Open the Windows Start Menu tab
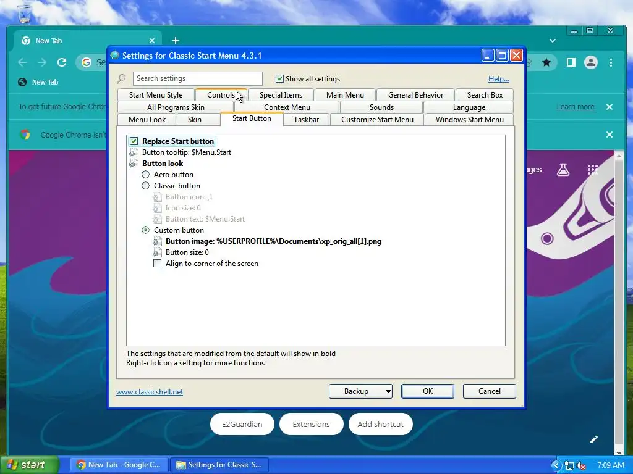 (470, 120)
